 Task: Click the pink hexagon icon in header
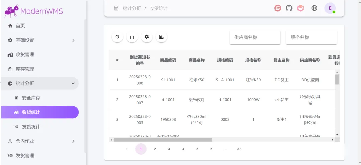click(300, 8)
